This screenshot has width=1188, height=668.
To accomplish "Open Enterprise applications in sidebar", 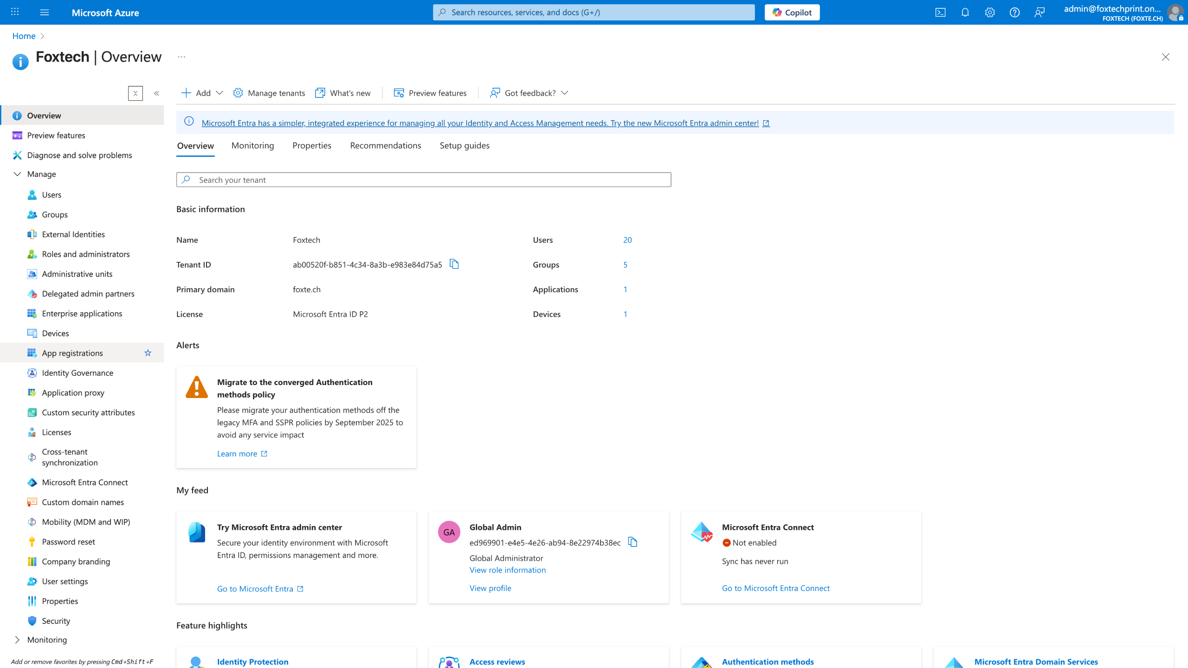I will (x=82, y=314).
